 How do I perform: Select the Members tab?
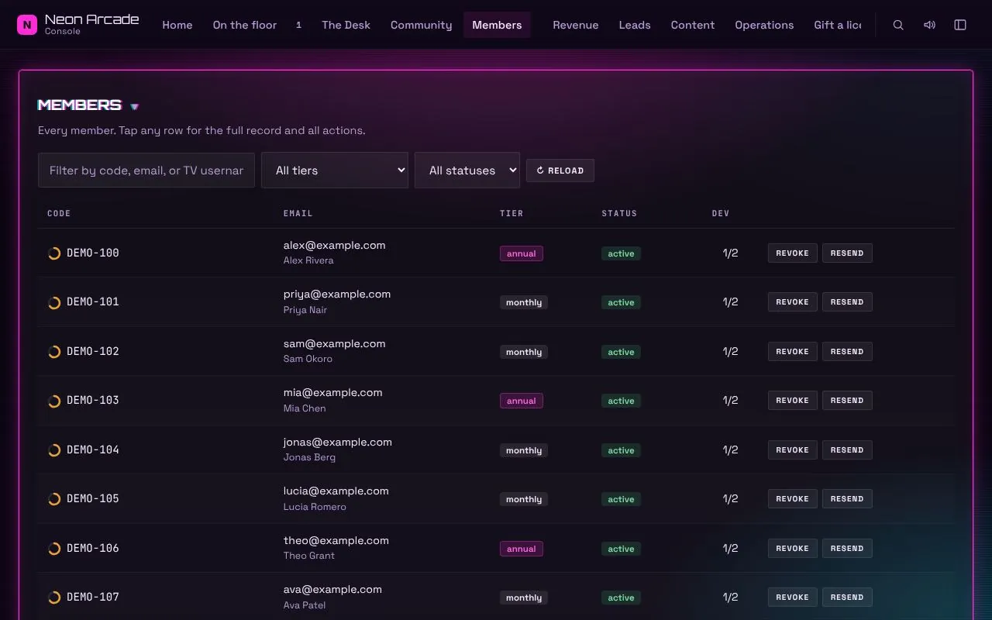pos(497,25)
